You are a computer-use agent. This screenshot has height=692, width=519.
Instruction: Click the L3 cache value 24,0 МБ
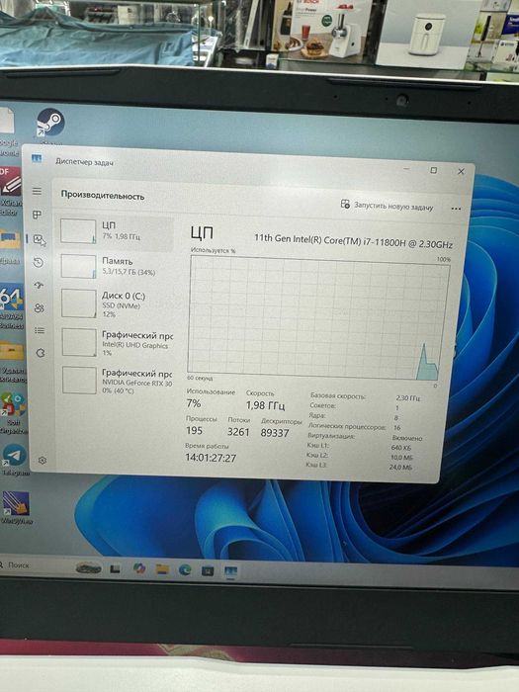pyautogui.click(x=400, y=467)
